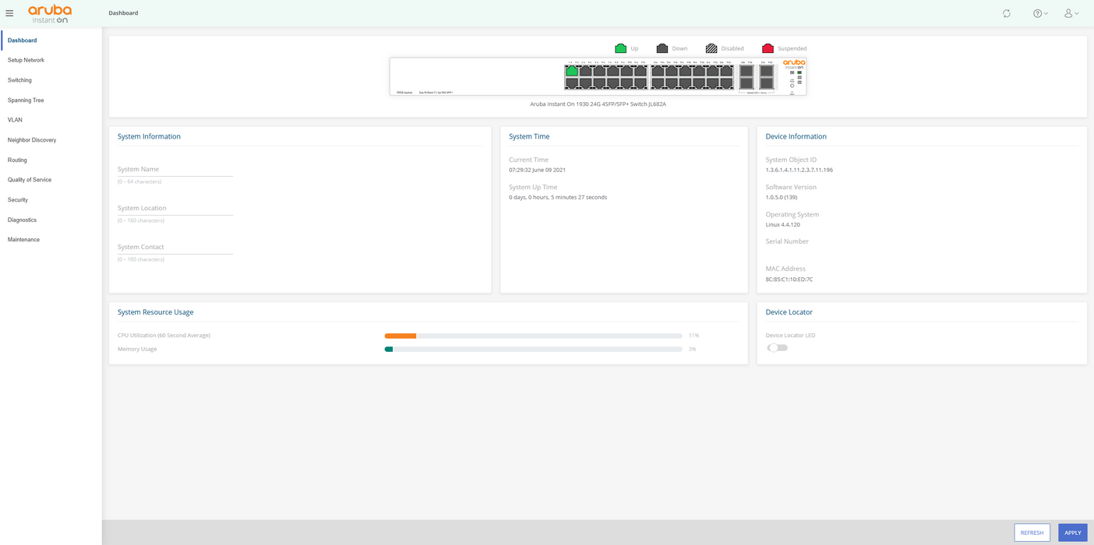Click MAC address 8C:85:C1:10:ED:7C

(x=789, y=279)
